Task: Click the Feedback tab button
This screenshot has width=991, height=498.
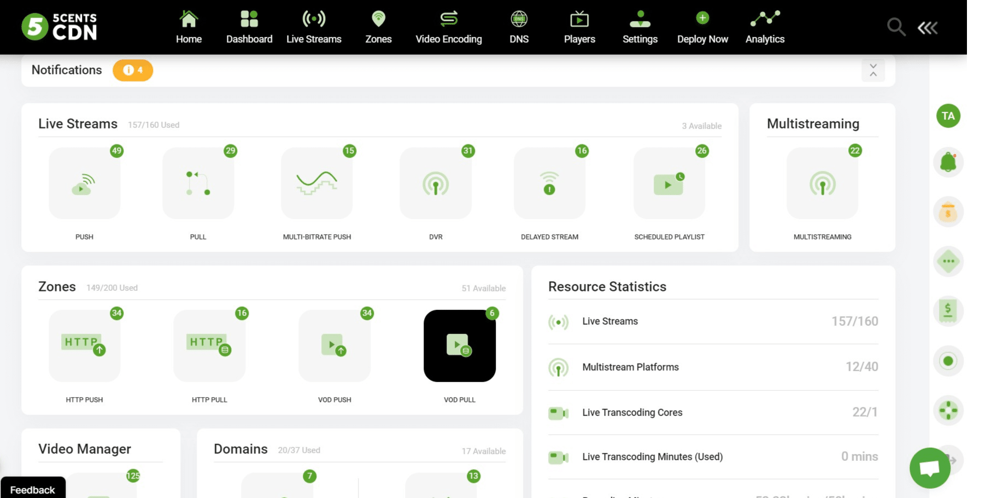Action: click(33, 488)
